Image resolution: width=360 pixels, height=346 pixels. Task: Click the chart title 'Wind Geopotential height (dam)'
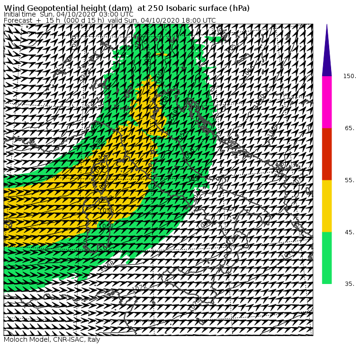coord(68,8)
